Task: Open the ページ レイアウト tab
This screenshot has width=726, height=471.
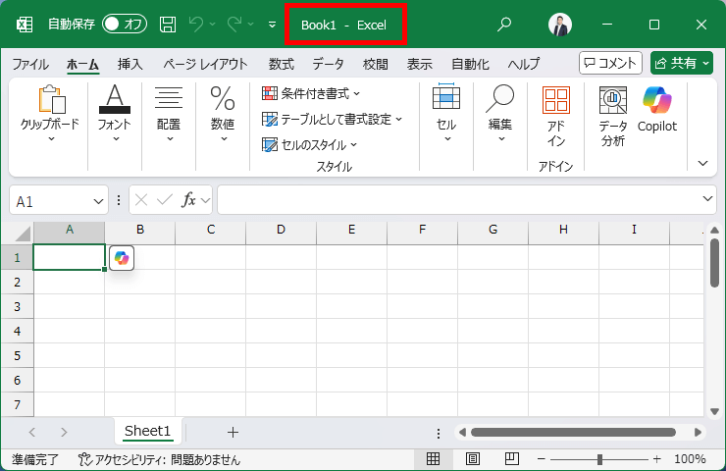Action: (x=205, y=64)
